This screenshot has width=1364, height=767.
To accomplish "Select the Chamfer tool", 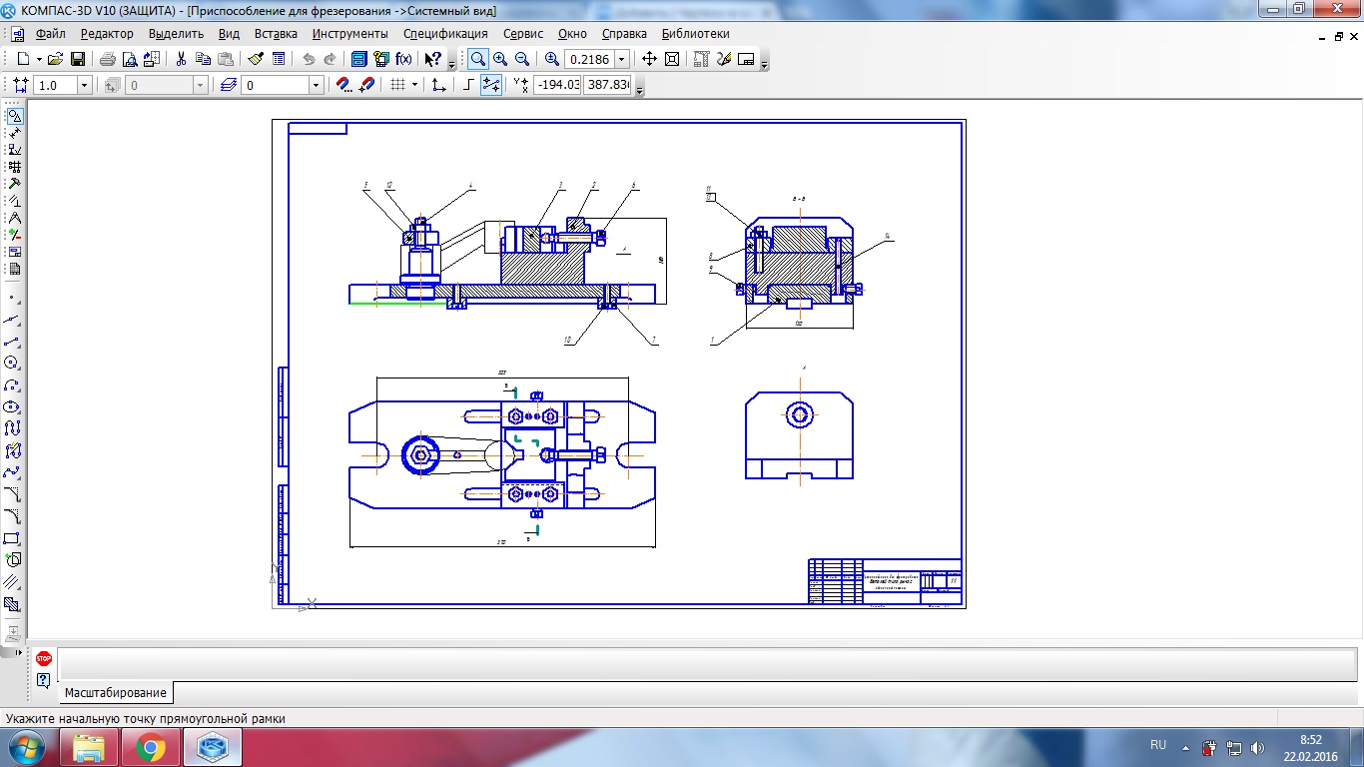I will pos(13,494).
